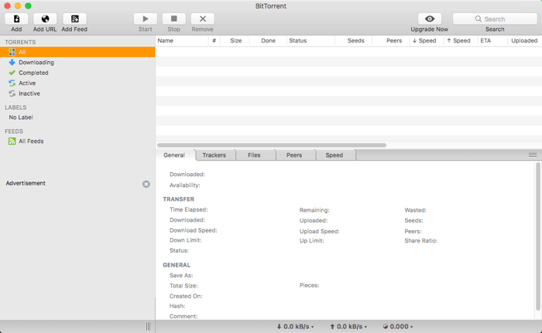Stop the selected torrent
This screenshot has width=542, height=333.
(x=174, y=19)
